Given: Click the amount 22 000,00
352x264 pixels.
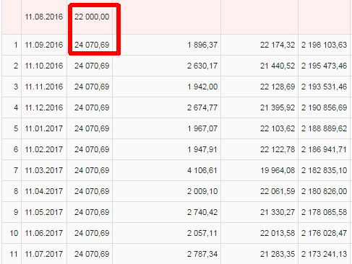Looking at the screenshot, I should 92,17.
